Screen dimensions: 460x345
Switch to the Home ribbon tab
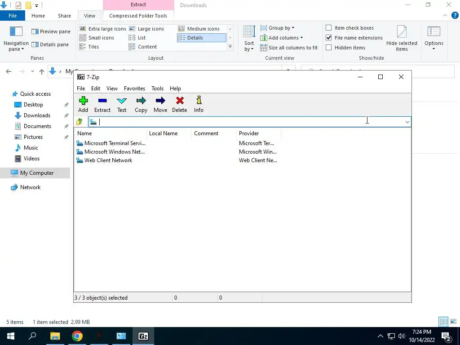click(38, 16)
